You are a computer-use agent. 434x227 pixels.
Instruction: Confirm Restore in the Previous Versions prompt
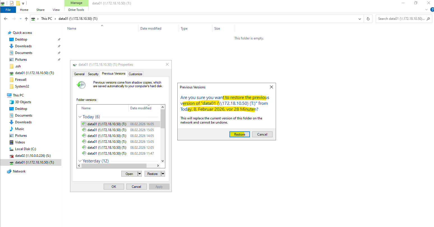tap(240, 134)
